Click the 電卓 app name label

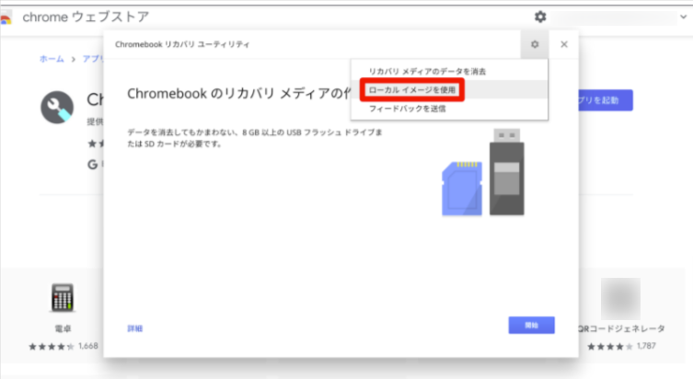click(63, 328)
